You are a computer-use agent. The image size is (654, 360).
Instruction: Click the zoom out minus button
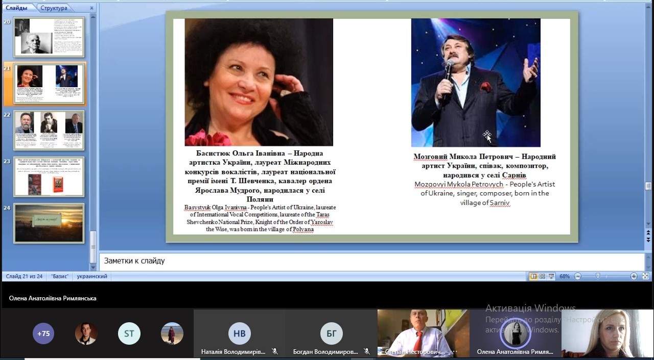(x=578, y=276)
